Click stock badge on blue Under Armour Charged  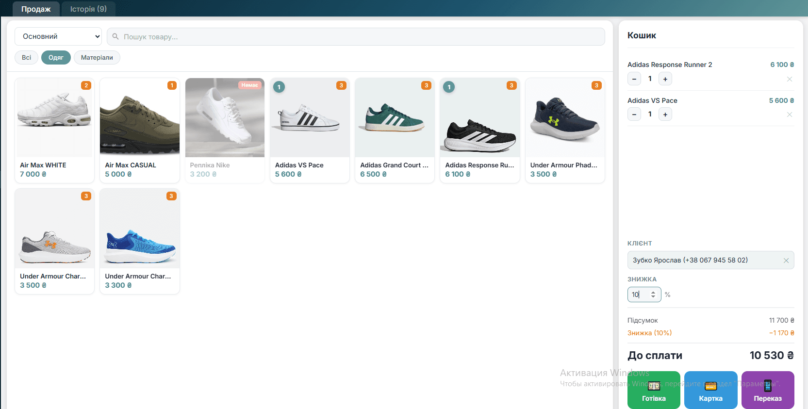(x=171, y=196)
